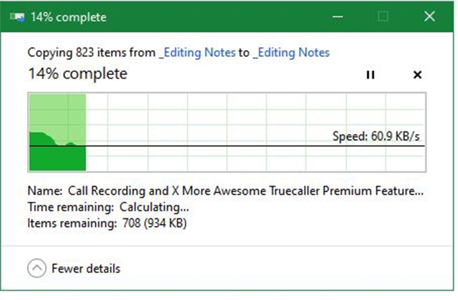Click the Copying 823 items text

pyautogui.click(x=91, y=52)
